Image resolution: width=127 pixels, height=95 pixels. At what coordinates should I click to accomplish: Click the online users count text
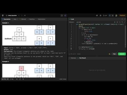coord(62,79)
